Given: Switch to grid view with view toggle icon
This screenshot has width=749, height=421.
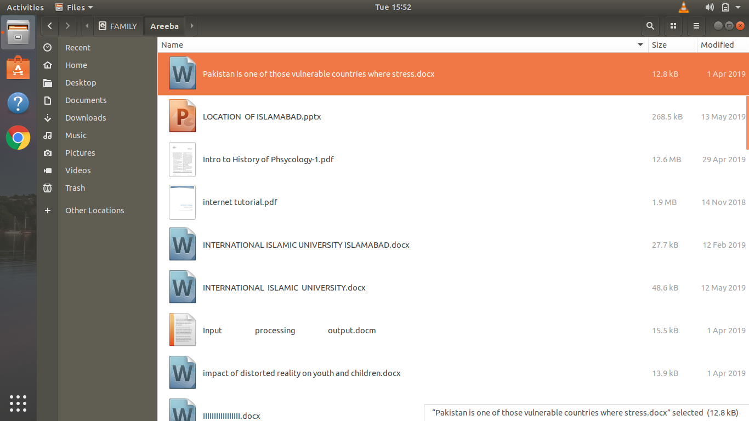Looking at the screenshot, I should (673, 26).
